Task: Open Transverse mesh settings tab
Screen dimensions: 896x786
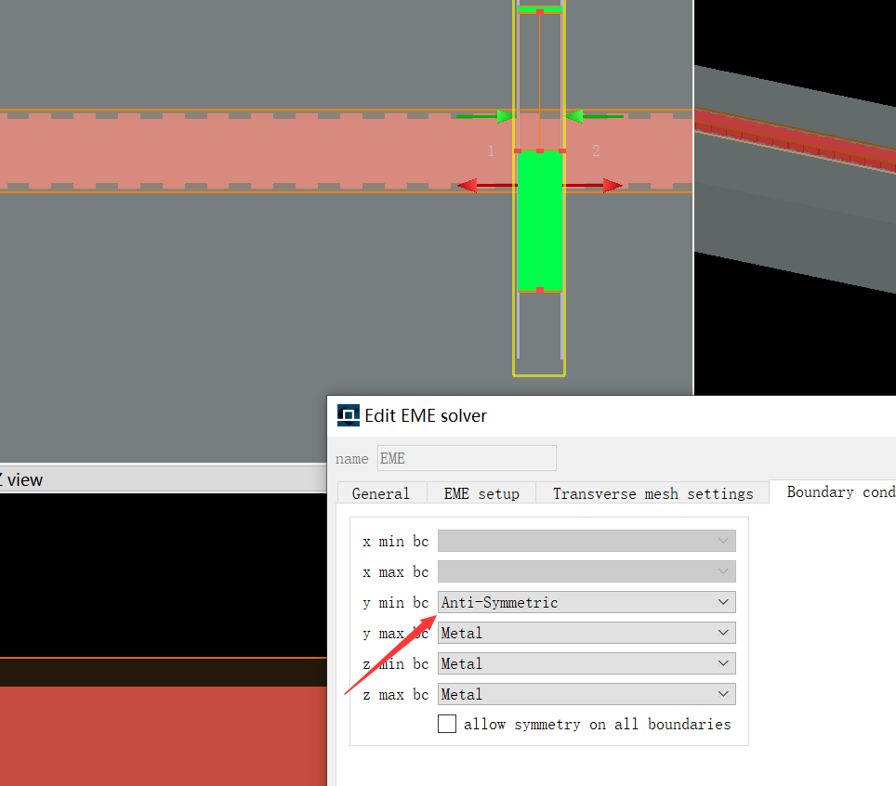Action: (652, 493)
